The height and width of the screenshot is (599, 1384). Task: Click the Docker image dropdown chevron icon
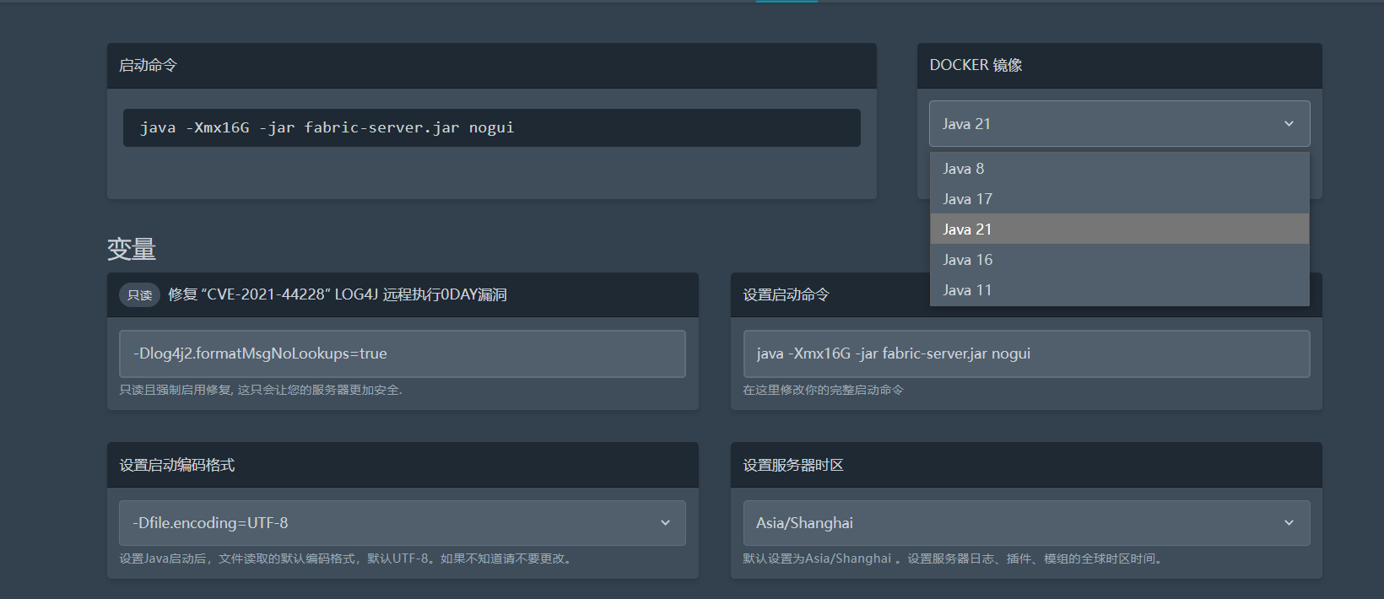(x=1289, y=124)
